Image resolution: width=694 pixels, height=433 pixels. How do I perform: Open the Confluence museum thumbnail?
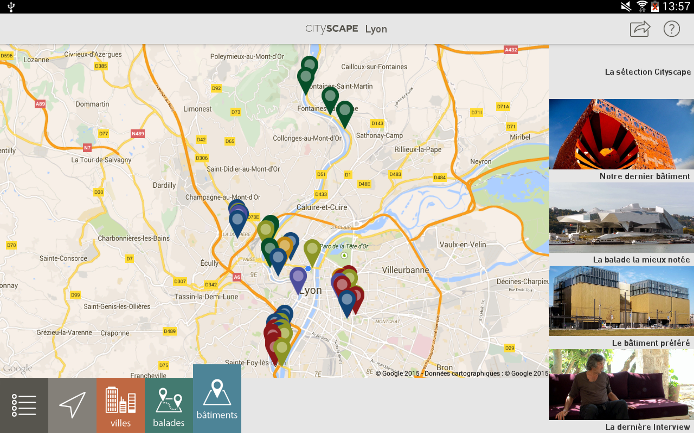point(621,218)
